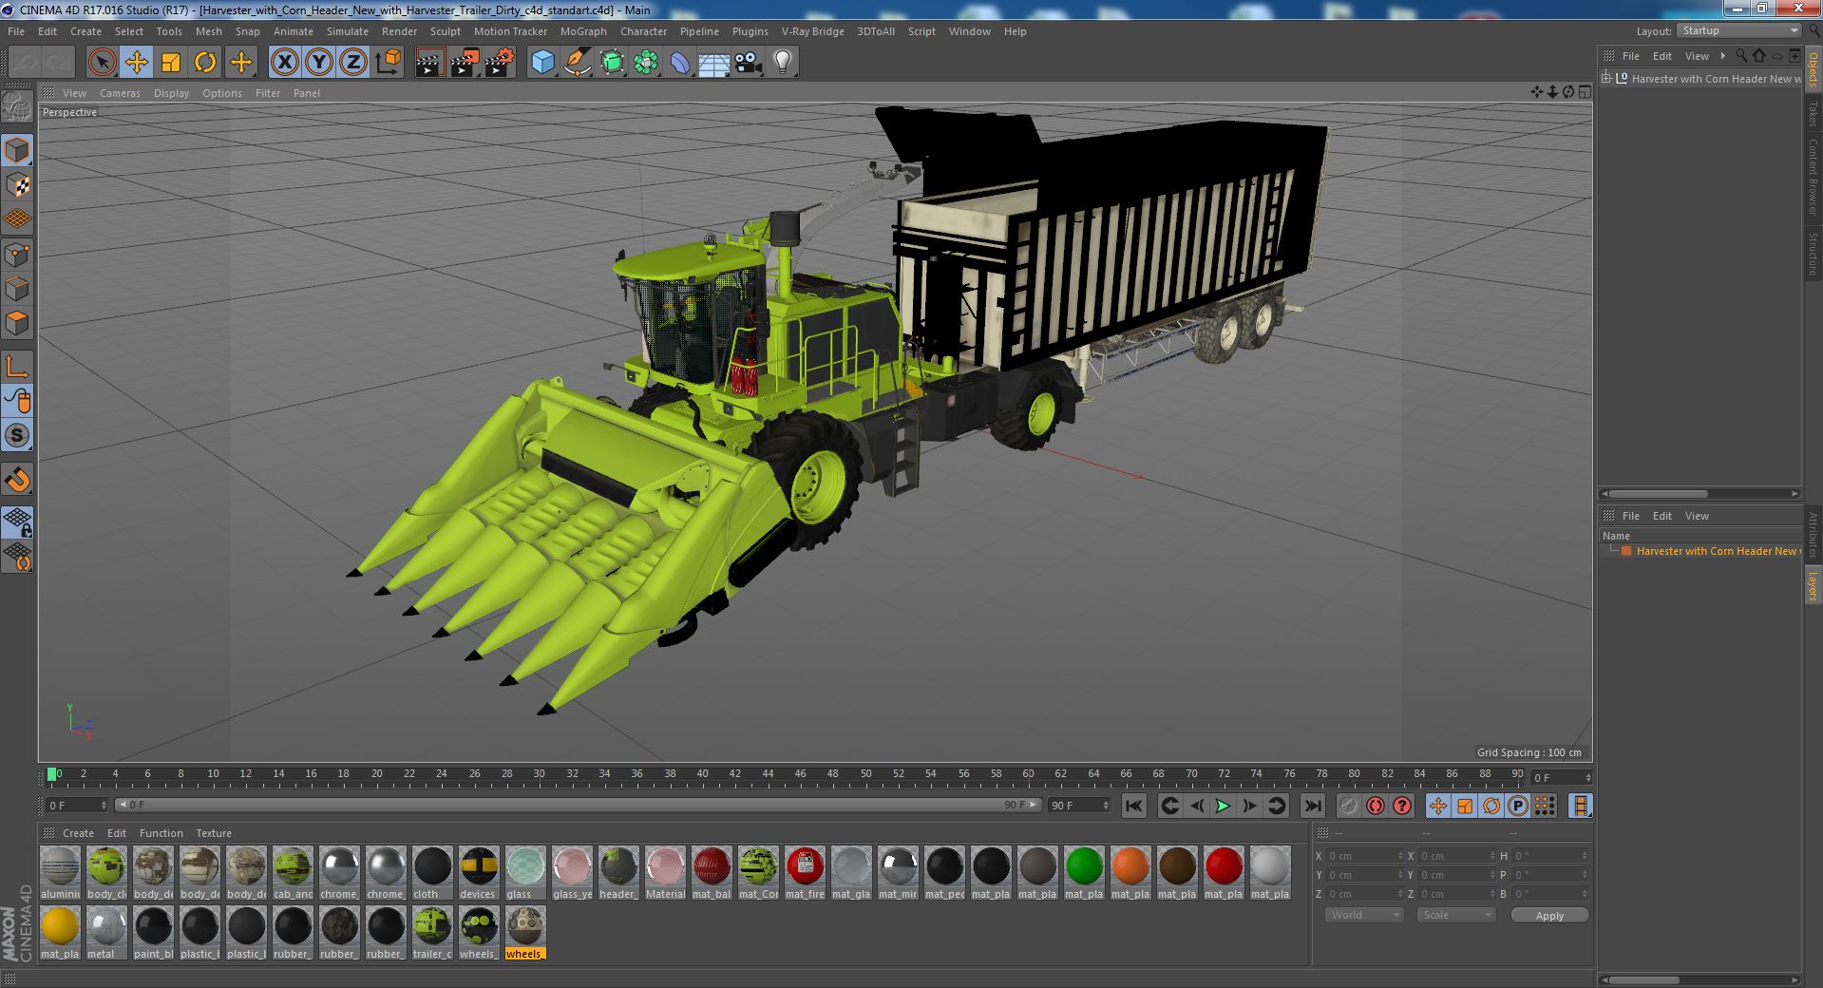1823x988 pixels.
Task: Open the Layout Startup dropdown
Action: pyautogui.click(x=1738, y=31)
